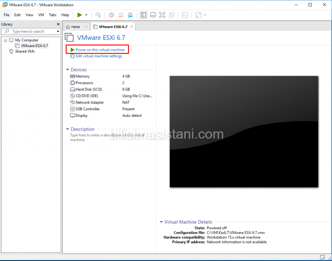
Task: Select My Computer in the library
Action: pyautogui.click(x=27, y=40)
